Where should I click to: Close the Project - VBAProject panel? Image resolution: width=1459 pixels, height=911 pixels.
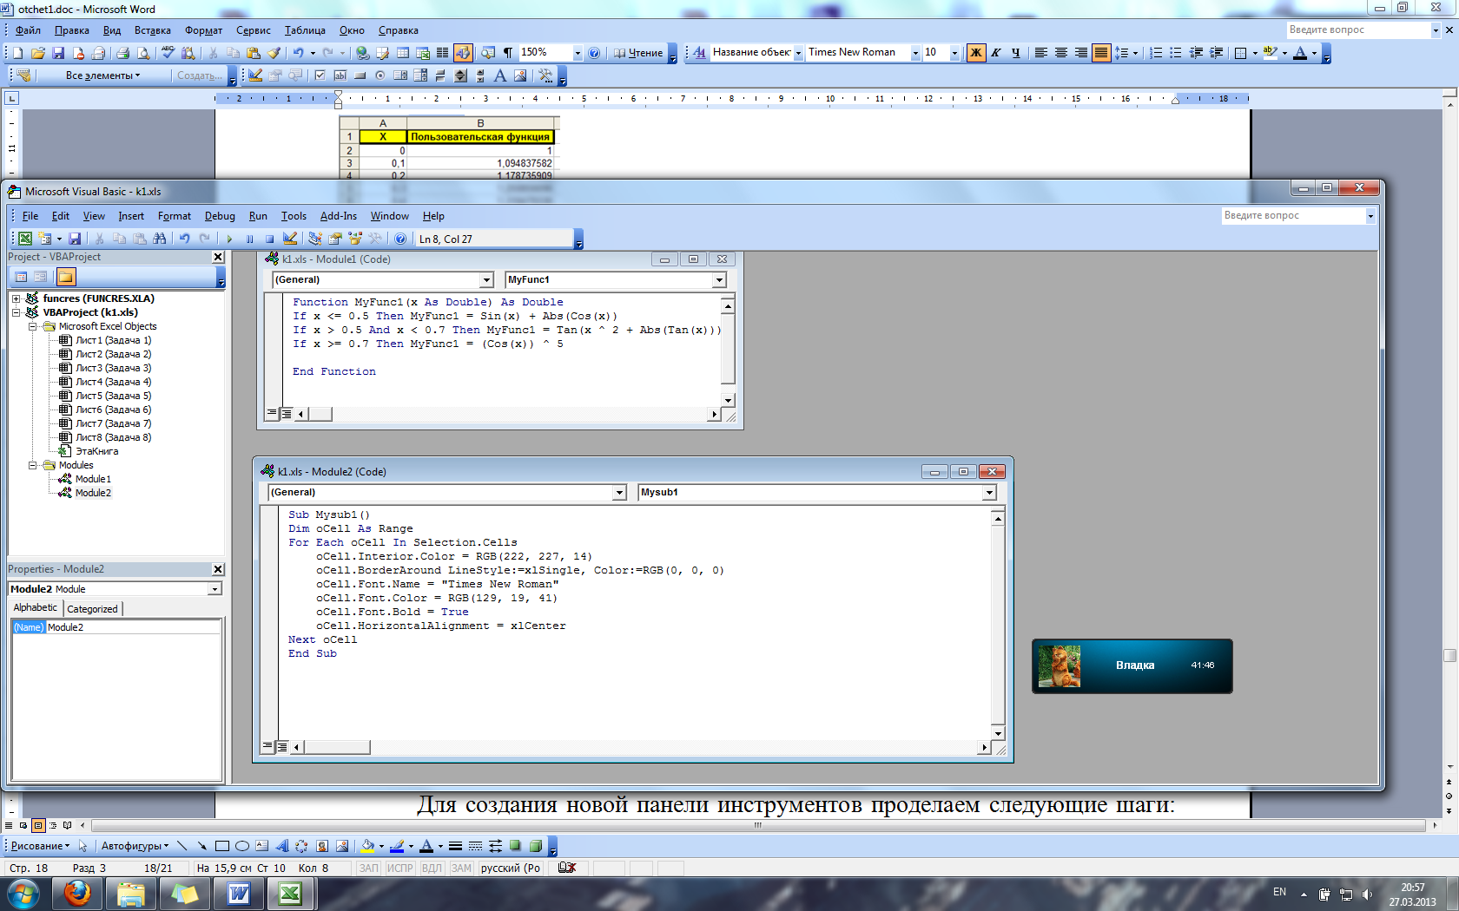coord(218,257)
